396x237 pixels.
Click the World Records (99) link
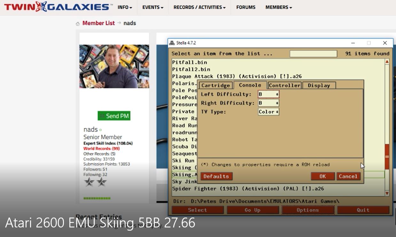pyautogui.click(x=101, y=149)
